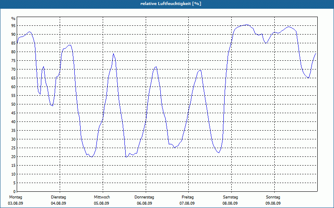
Task: Click the y-axis value 25
Action: click(x=13, y=148)
